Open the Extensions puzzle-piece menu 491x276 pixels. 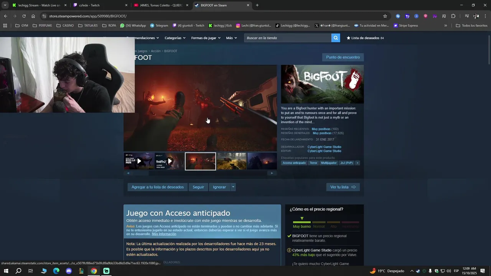tap(453, 16)
